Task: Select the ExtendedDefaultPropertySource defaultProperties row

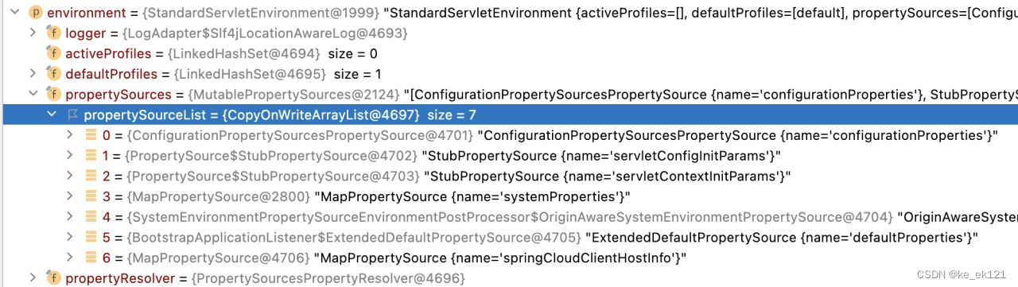Action: (509, 237)
